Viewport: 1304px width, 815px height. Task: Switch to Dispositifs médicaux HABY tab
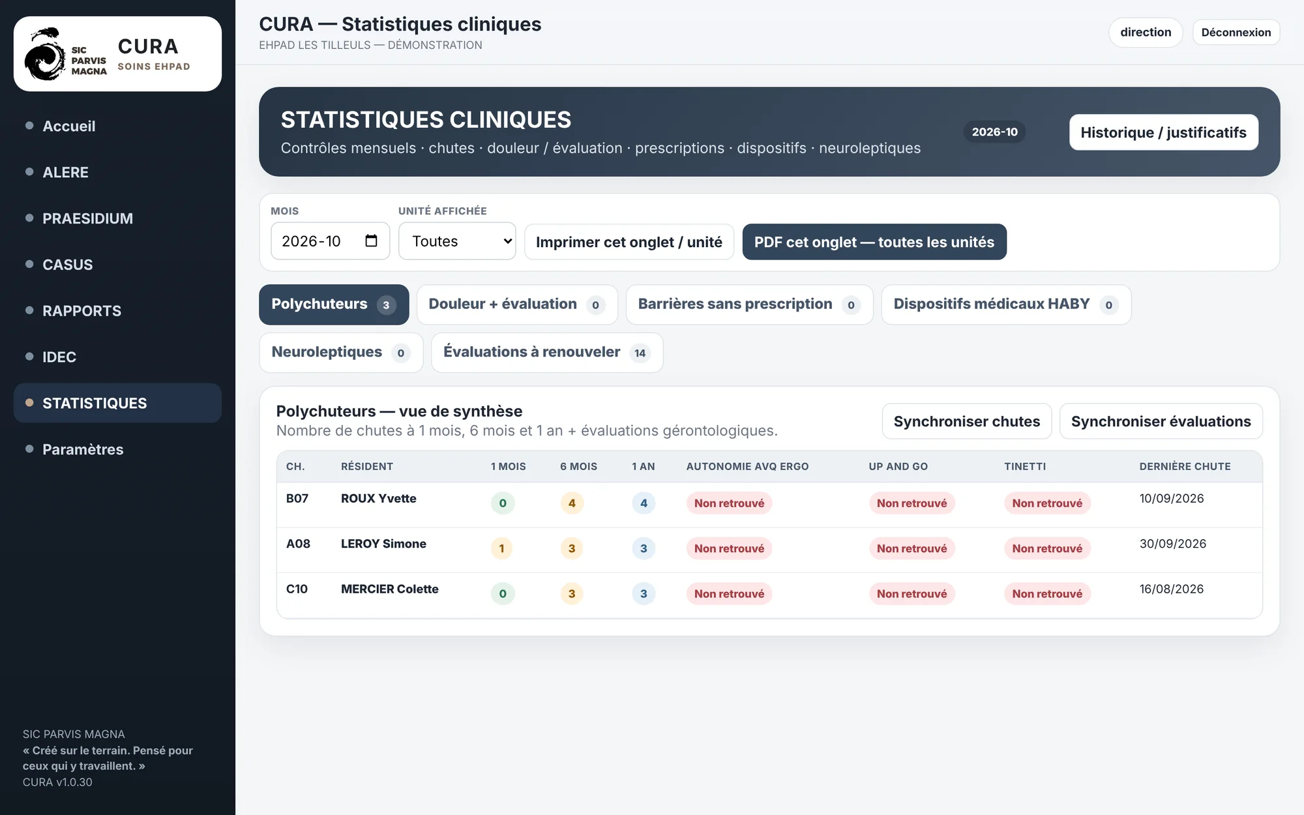coord(1006,304)
